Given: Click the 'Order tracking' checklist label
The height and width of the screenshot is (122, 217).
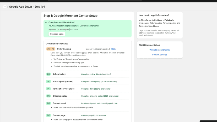Looking at the screenshot, I should [64, 49].
